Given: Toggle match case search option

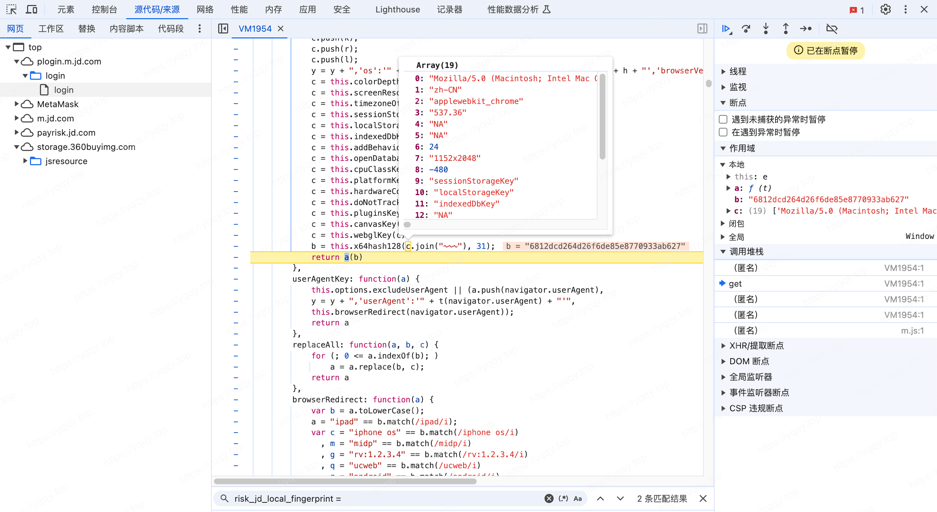Looking at the screenshot, I should tap(578, 498).
